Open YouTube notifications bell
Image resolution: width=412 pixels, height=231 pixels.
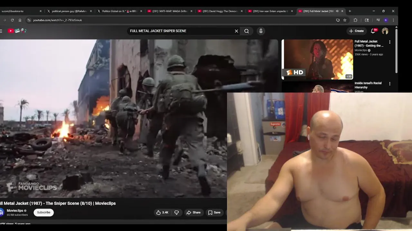click(373, 31)
